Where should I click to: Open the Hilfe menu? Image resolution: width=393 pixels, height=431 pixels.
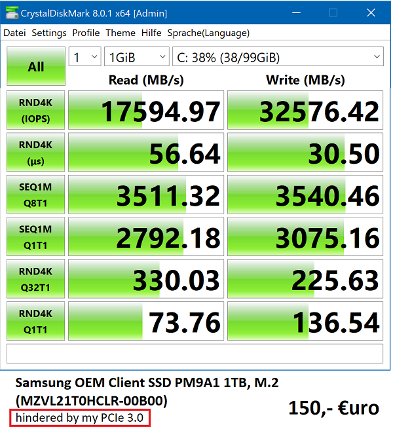pos(151,33)
